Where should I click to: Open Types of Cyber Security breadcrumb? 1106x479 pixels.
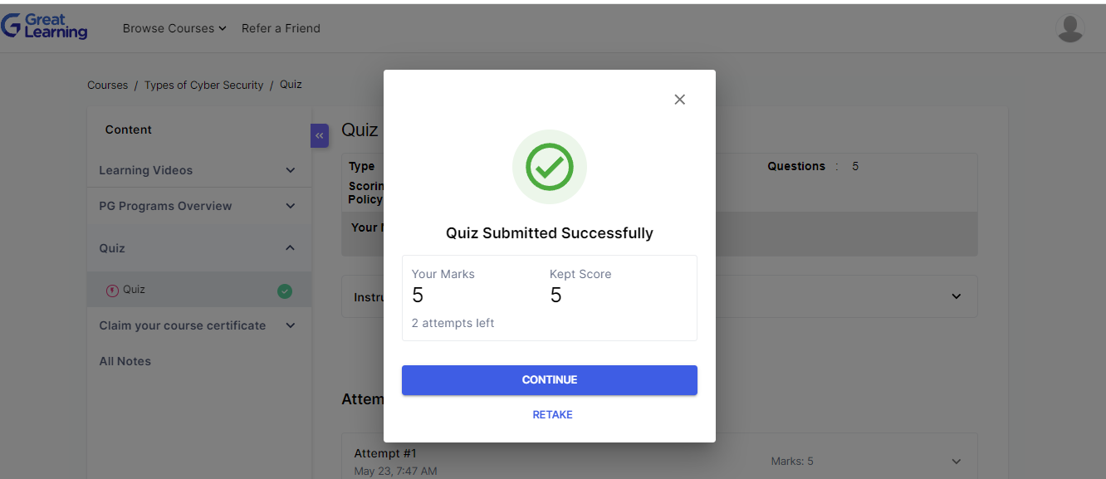pos(203,85)
